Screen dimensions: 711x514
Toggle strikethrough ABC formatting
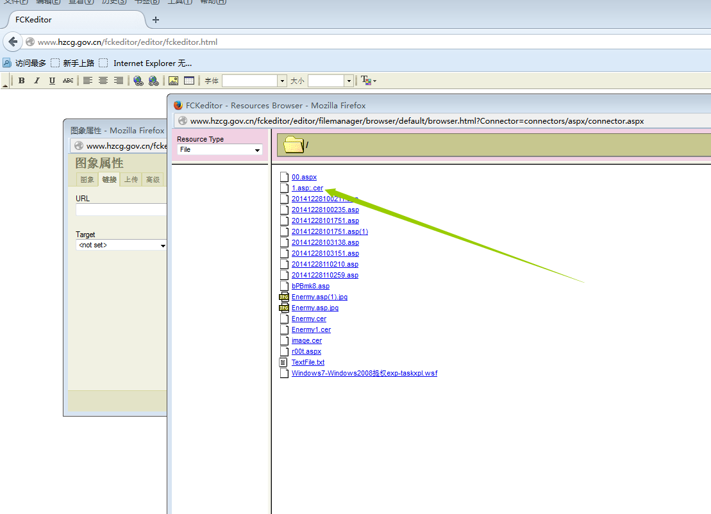(x=68, y=81)
